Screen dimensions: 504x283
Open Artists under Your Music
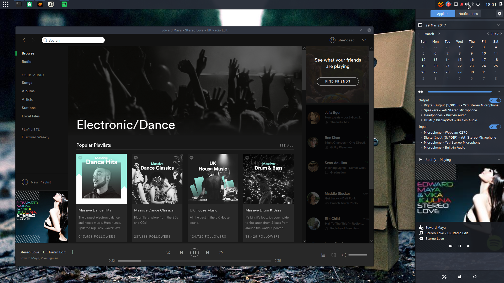pyautogui.click(x=27, y=99)
